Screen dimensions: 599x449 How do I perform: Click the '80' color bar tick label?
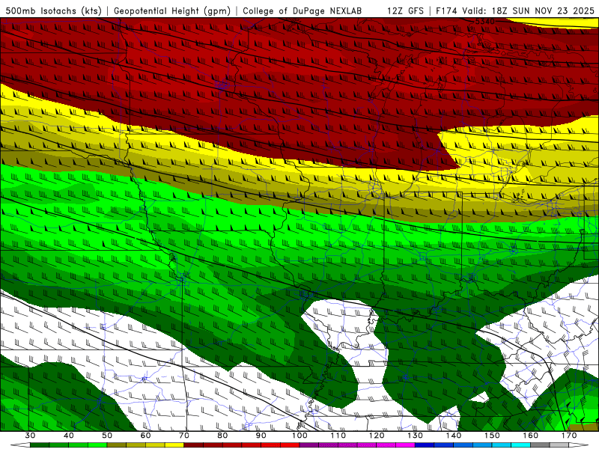pyautogui.click(x=222, y=436)
